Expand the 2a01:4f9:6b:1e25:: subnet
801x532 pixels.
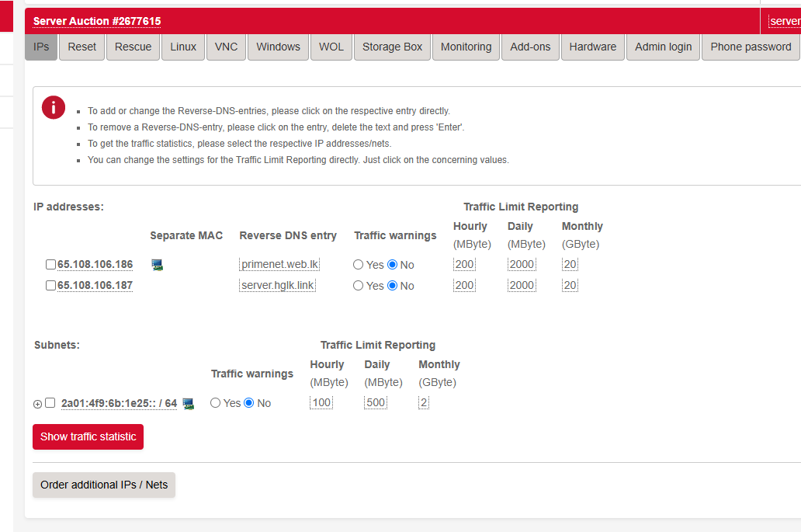(x=37, y=404)
